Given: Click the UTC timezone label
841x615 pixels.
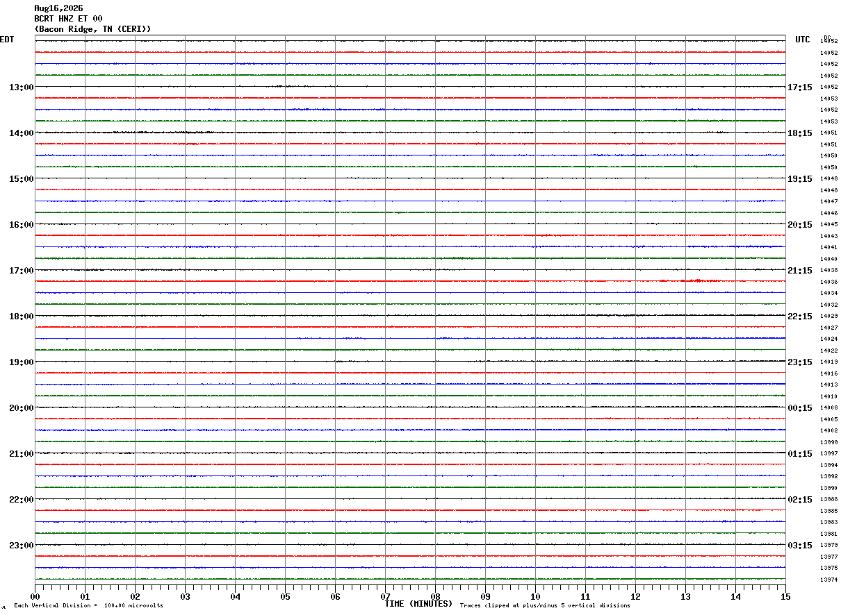Looking at the screenshot, I should (x=803, y=40).
